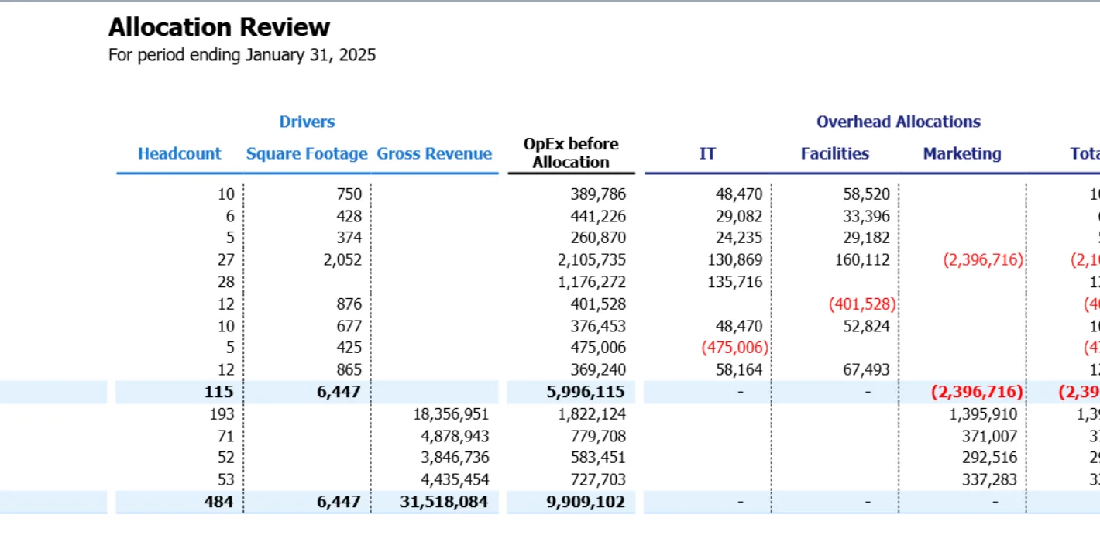Select headcount value 71

(x=225, y=436)
